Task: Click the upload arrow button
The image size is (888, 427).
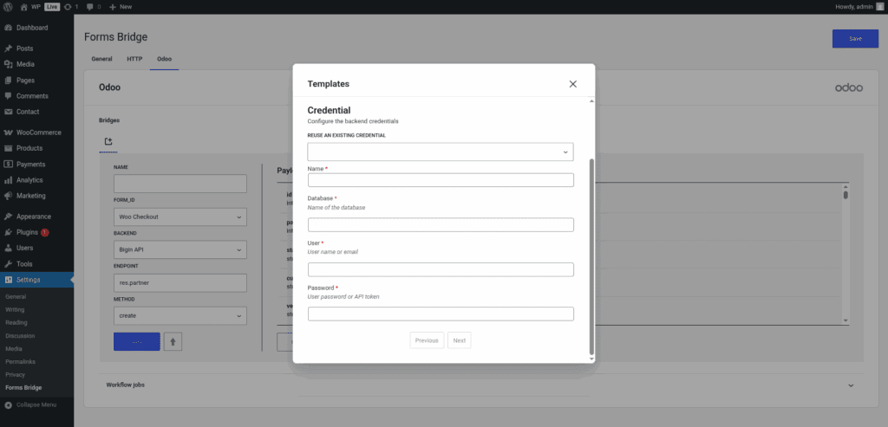Action: click(x=173, y=341)
